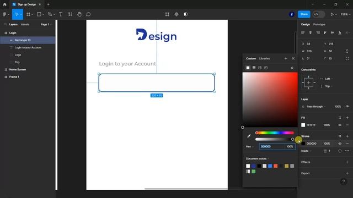Select the Hand tool

(x=79, y=14)
